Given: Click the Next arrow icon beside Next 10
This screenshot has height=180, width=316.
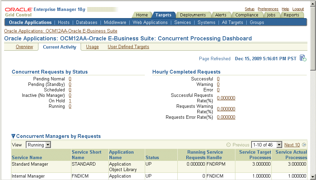Looking at the screenshot, I should [x=304, y=145].
